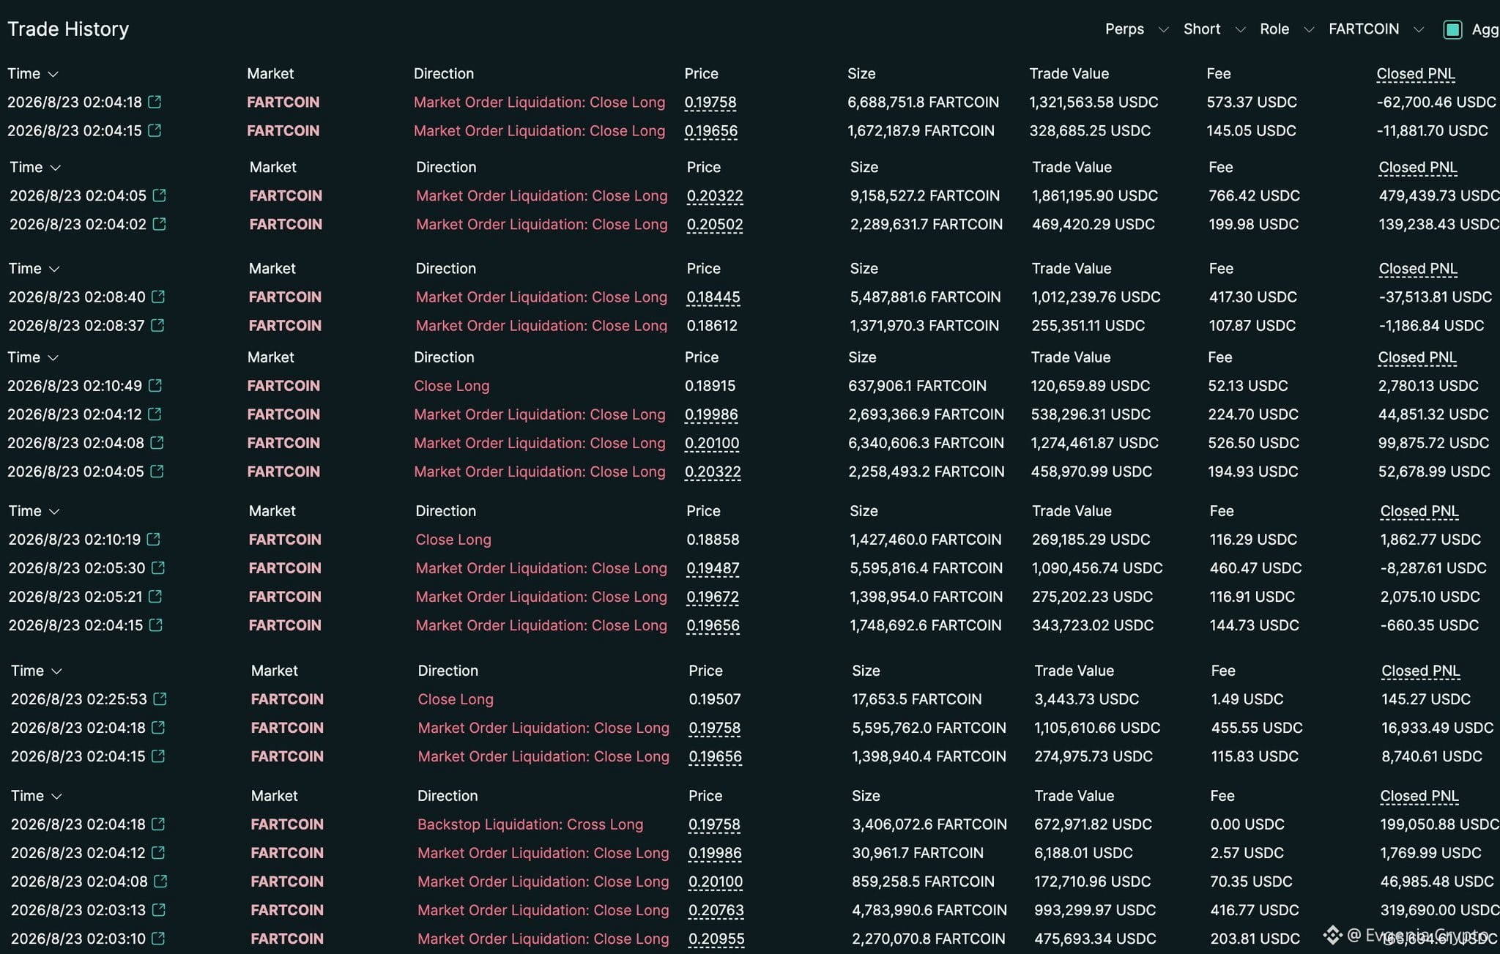Click link icon beside 02:03:13 liquidation trade
This screenshot has width=1500, height=954.
[159, 909]
